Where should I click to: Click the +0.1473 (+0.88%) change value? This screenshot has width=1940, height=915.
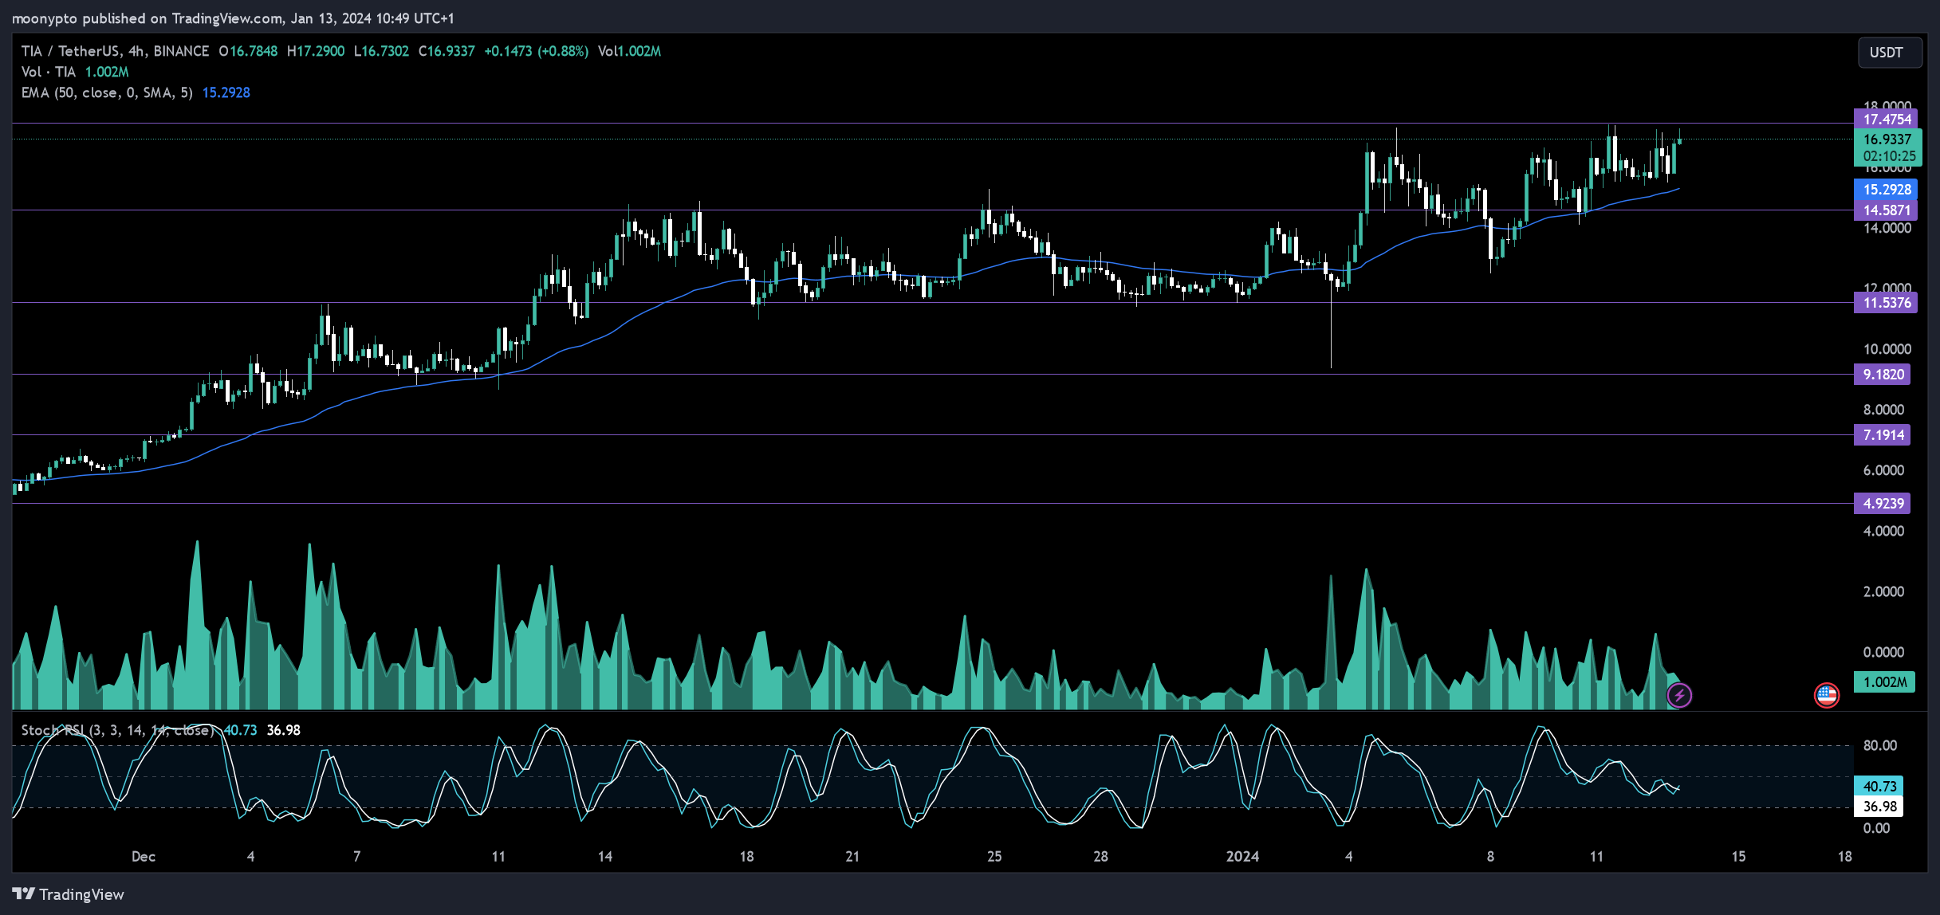(536, 51)
